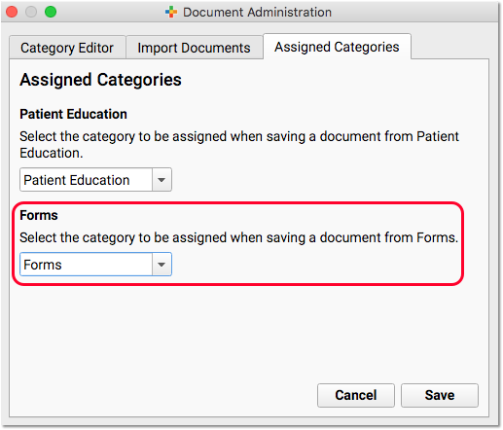
Task: Click the Patient Education description text
Action: (x=239, y=145)
